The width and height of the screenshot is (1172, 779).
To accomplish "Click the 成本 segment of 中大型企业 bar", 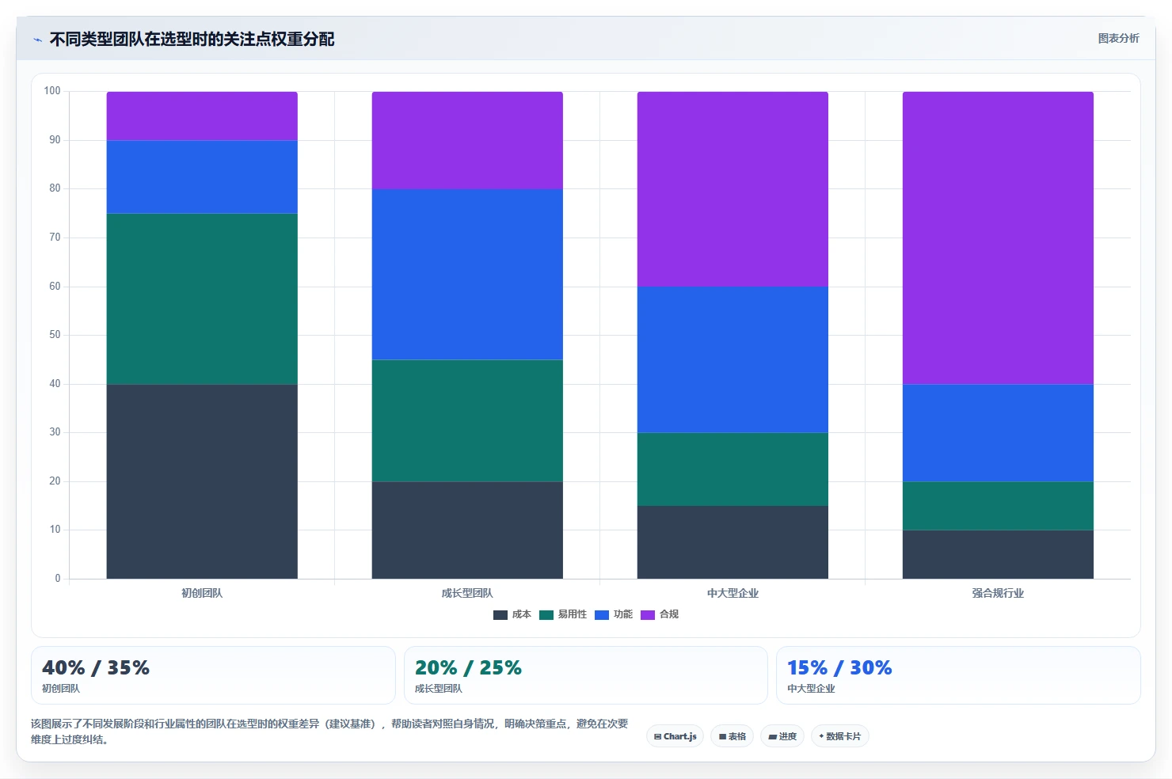I will pos(732,542).
